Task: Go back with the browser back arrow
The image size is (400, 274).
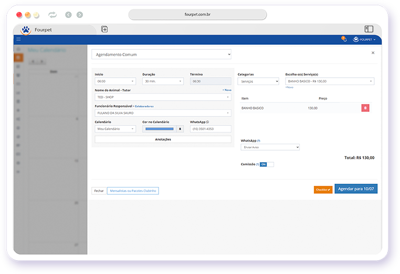Action: 68,15
